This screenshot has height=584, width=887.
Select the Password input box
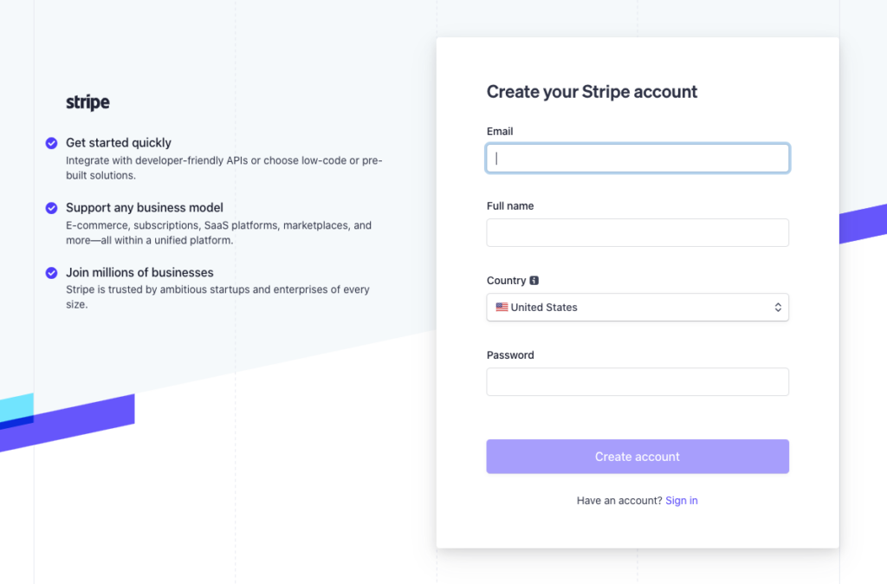coord(638,382)
